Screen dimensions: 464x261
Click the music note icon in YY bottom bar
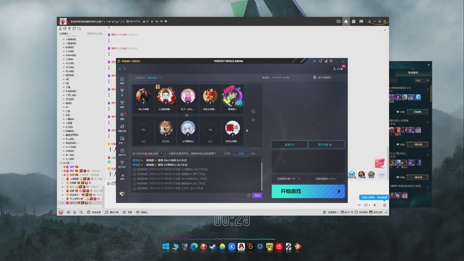click(106, 212)
